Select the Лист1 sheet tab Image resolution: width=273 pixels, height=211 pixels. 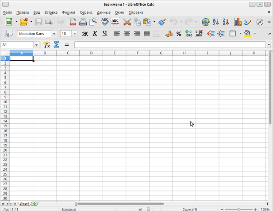[x=24, y=203]
